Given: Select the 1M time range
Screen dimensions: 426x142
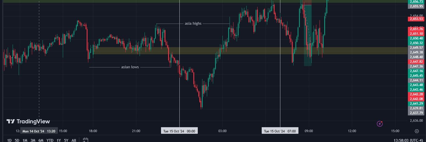Looking at the screenshot, I should pos(25,140).
